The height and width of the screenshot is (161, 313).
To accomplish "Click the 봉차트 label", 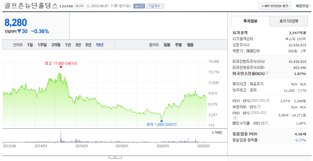I will click(154, 45).
